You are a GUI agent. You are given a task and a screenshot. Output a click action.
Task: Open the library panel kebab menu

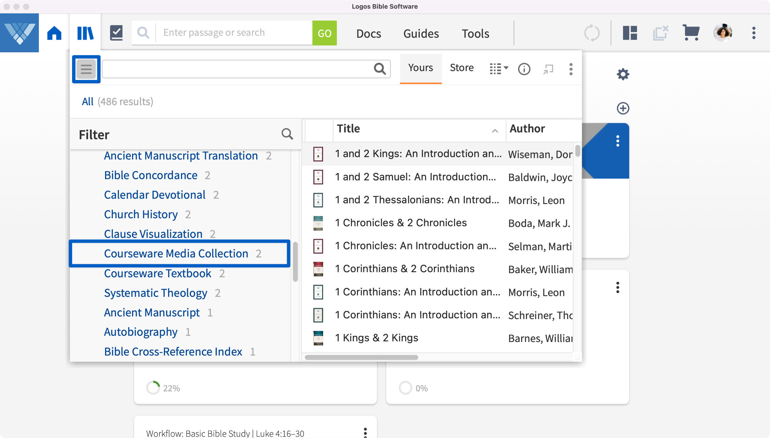571,69
